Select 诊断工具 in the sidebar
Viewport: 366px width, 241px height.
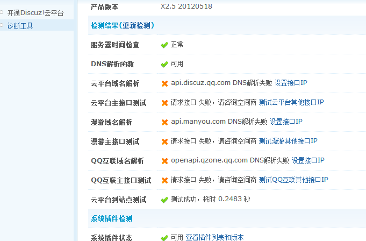pos(20,25)
